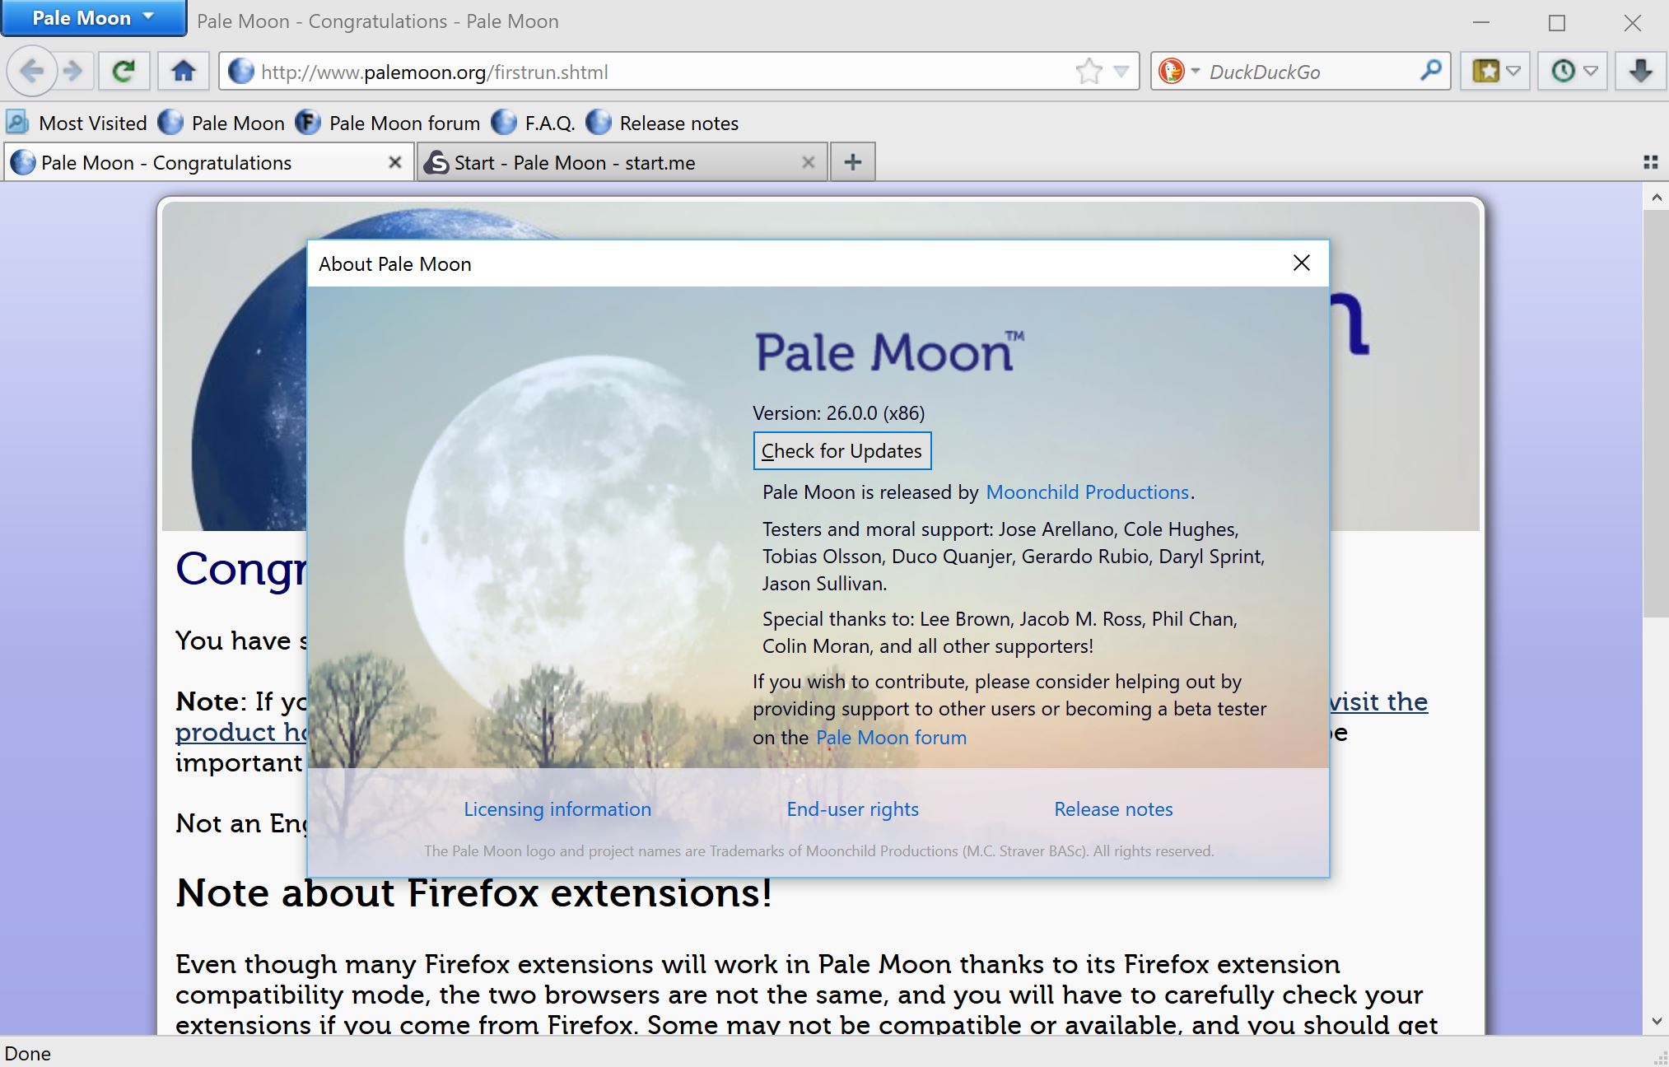
Task: Minimize the Pale Moon window
Action: tap(1481, 22)
